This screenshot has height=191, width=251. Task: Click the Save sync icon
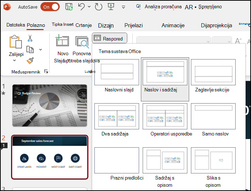point(69,7)
